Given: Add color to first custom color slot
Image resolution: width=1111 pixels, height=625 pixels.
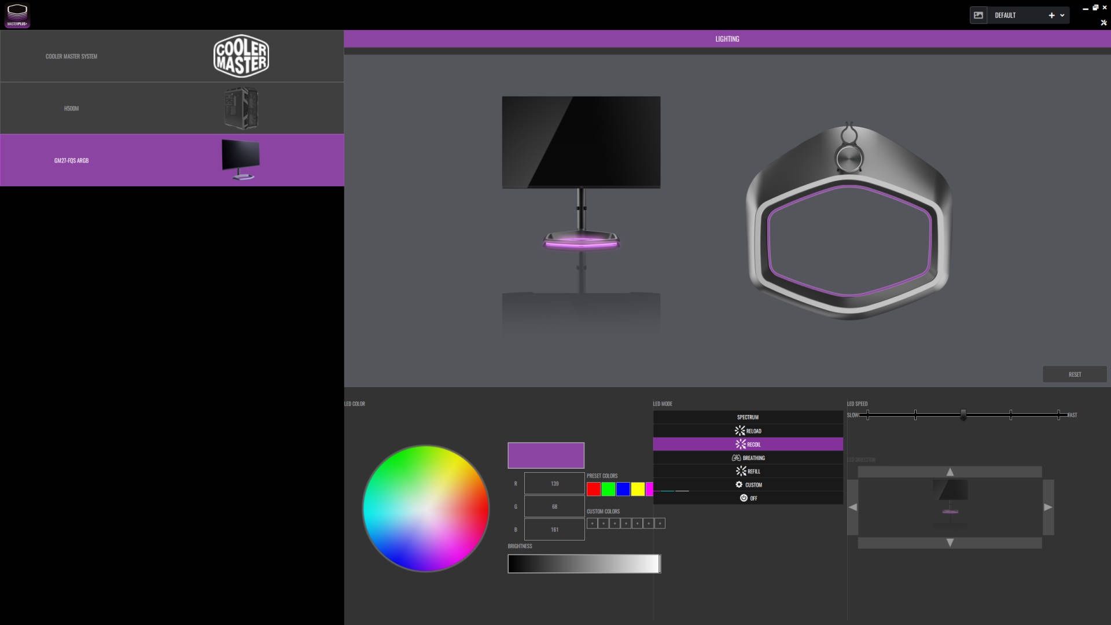Looking at the screenshot, I should [x=592, y=523].
